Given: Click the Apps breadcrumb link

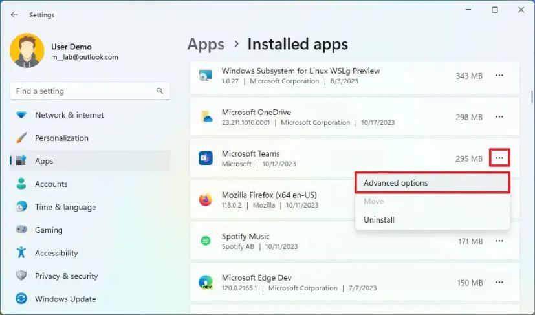Looking at the screenshot, I should (206, 45).
